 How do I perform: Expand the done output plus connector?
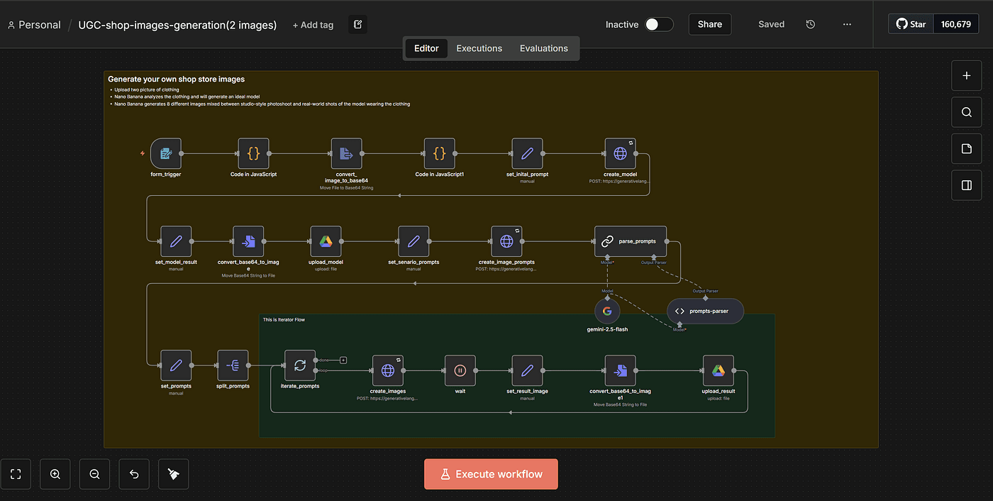pos(343,360)
